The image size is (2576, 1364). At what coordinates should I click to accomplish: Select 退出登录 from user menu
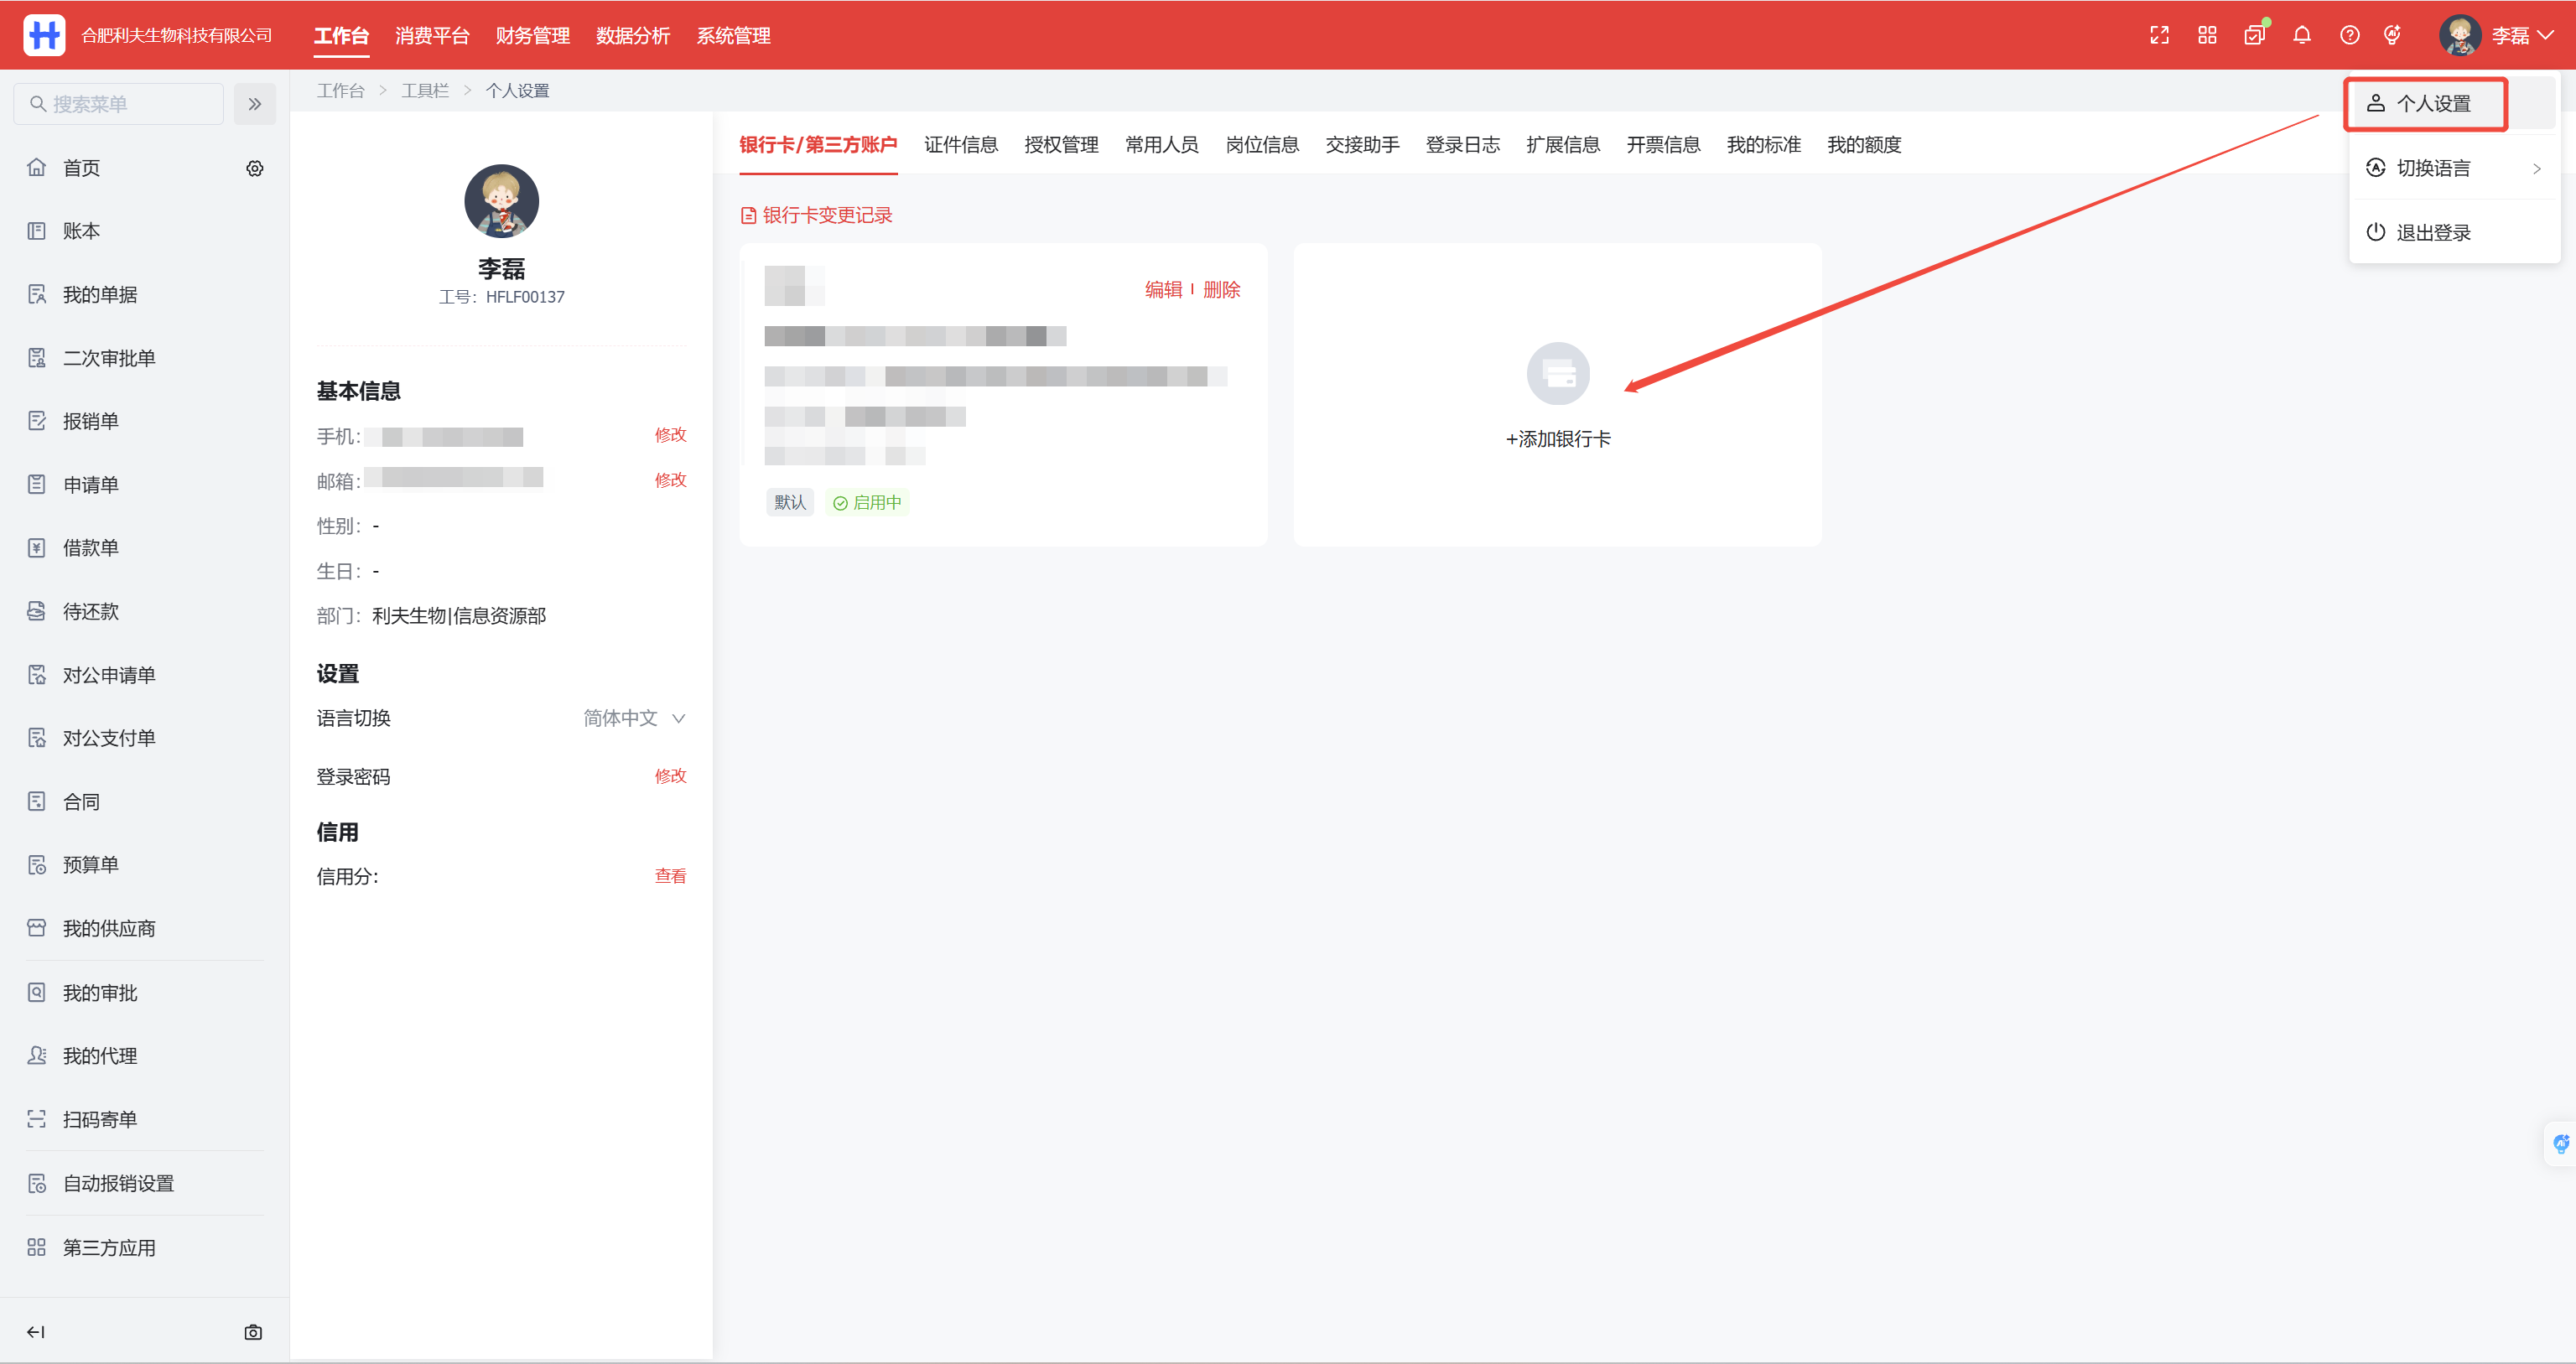[2432, 232]
